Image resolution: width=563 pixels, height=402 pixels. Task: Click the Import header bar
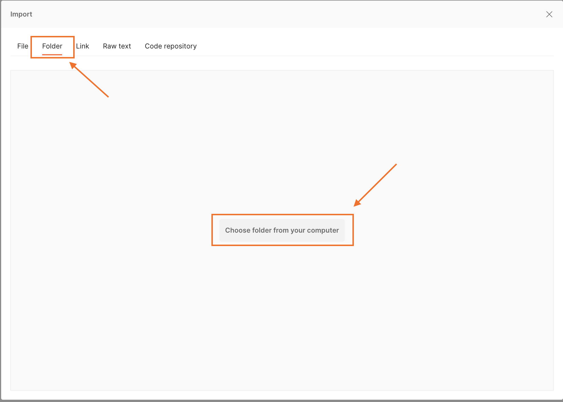(x=281, y=14)
